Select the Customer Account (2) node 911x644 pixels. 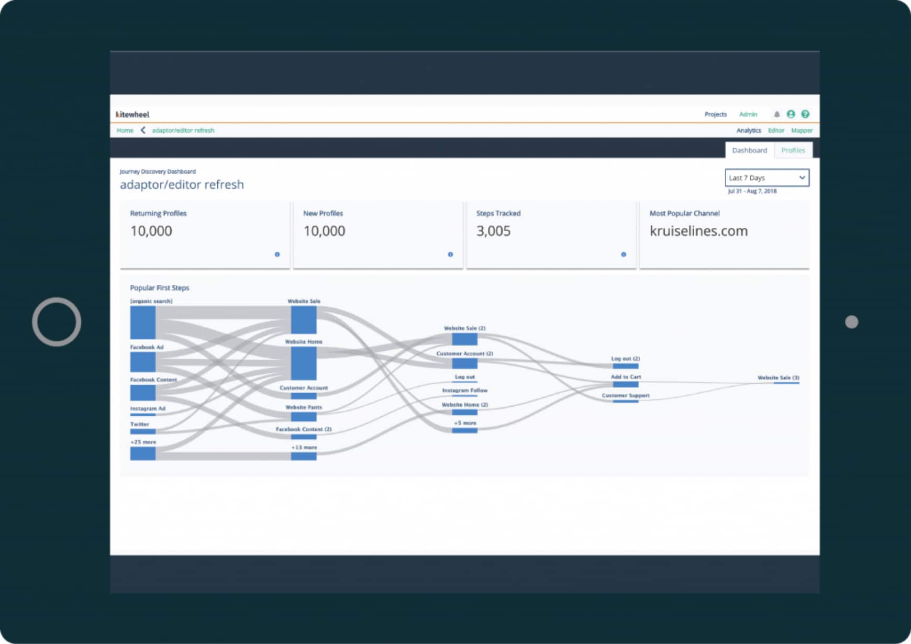tap(465, 363)
